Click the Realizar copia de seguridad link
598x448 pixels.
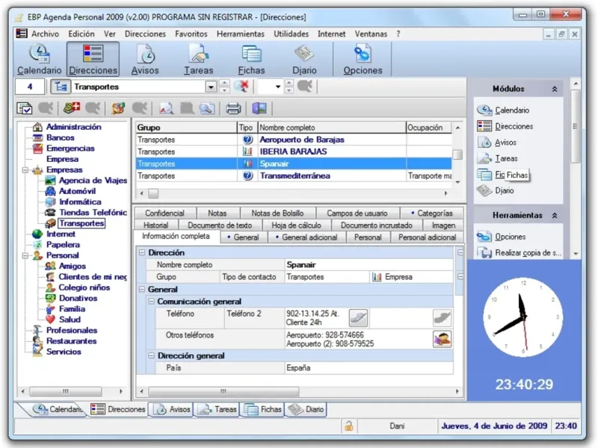(x=527, y=253)
